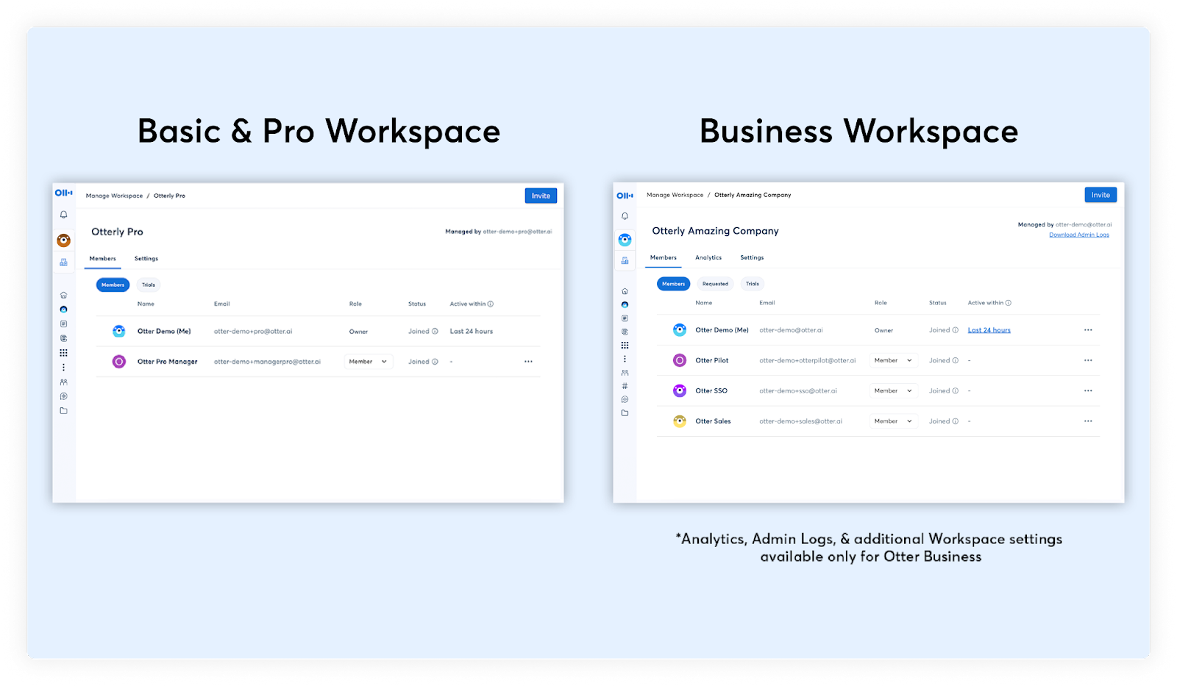
Task: Open the small Otter chat icon in the Pro sidebar
Action: (64, 310)
